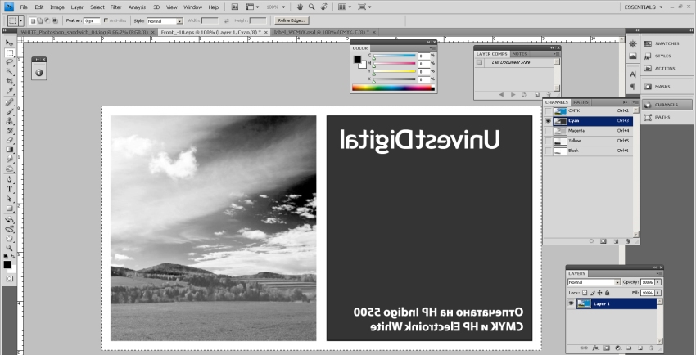The image size is (696, 355).
Task: Open the File menu
Action: click(x=24, y=7)
